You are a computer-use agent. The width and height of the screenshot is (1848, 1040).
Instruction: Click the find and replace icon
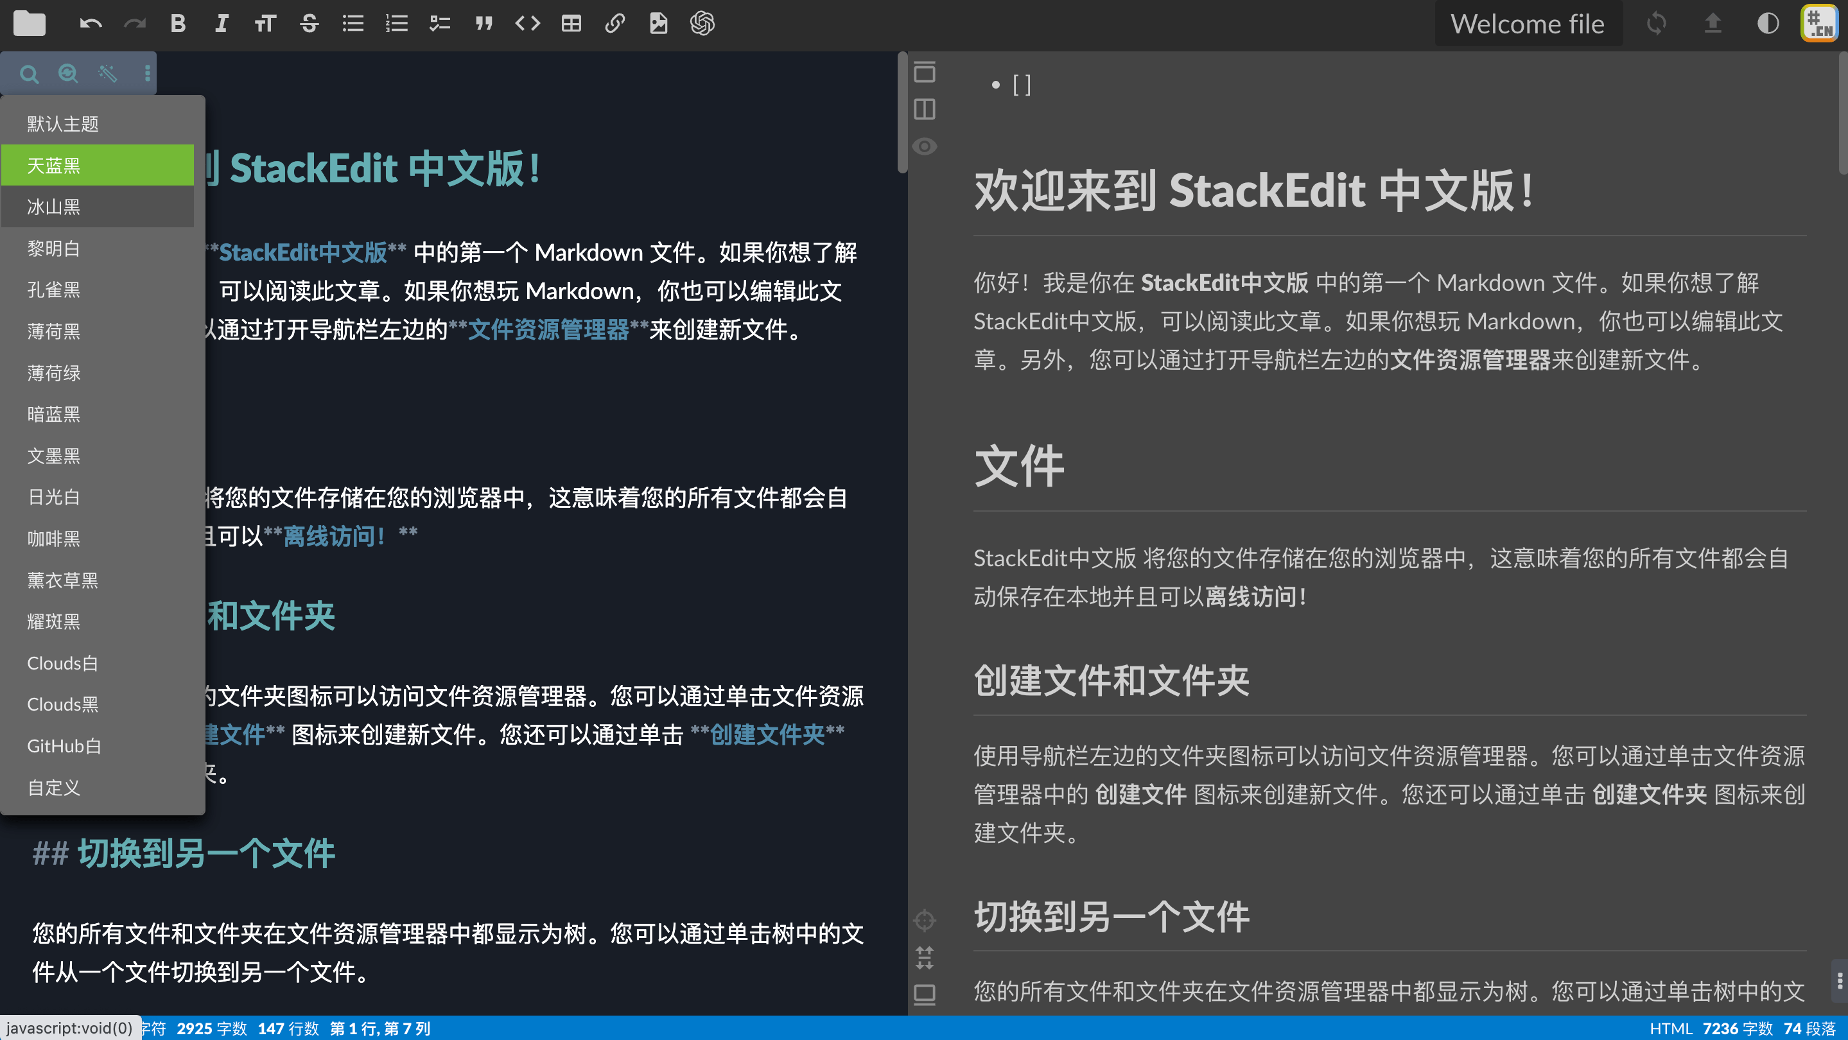(x=68, y=73)
